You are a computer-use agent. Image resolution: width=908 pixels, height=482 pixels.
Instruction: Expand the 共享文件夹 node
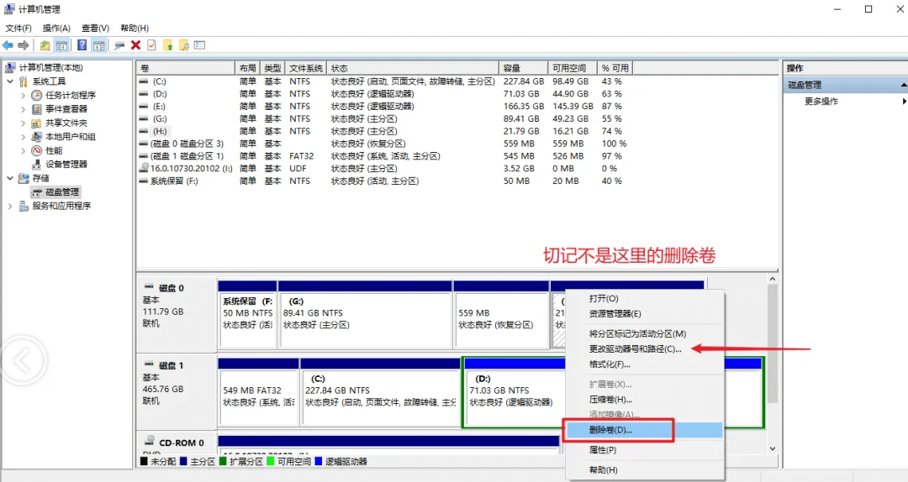pos(24,123)
